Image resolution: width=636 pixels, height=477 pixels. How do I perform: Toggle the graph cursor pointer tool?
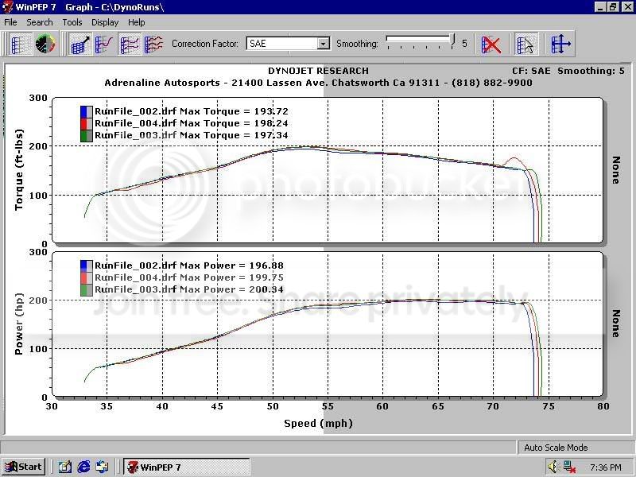click(x=525, y=45)
